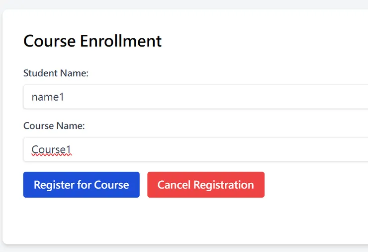Click the word "Course" in the heading
Screen dimensions: 368x252
[49, 41]
